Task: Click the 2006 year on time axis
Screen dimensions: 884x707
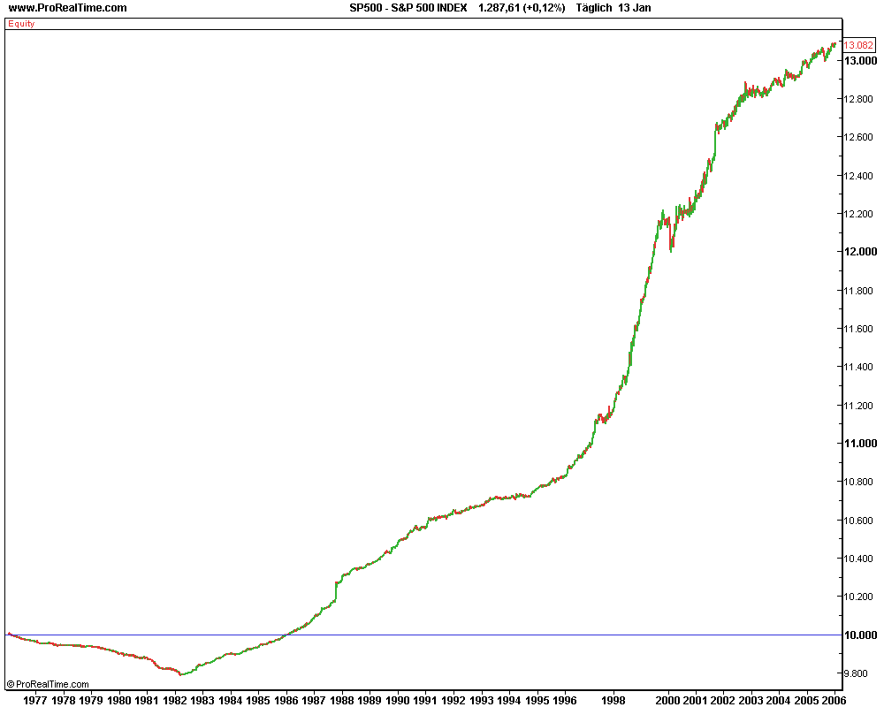Action: tap(834, 701)
